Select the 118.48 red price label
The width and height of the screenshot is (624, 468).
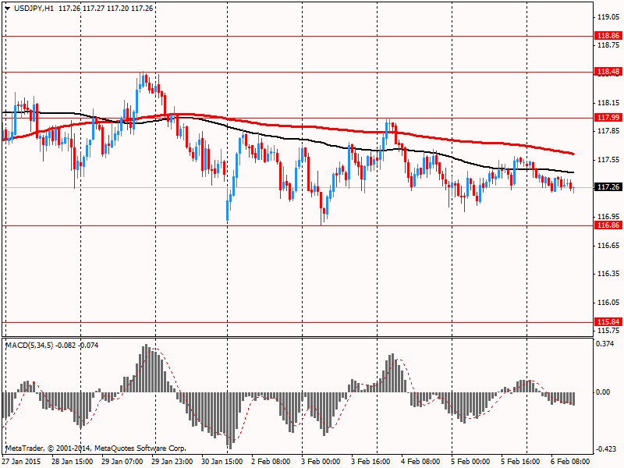point(608,72)
